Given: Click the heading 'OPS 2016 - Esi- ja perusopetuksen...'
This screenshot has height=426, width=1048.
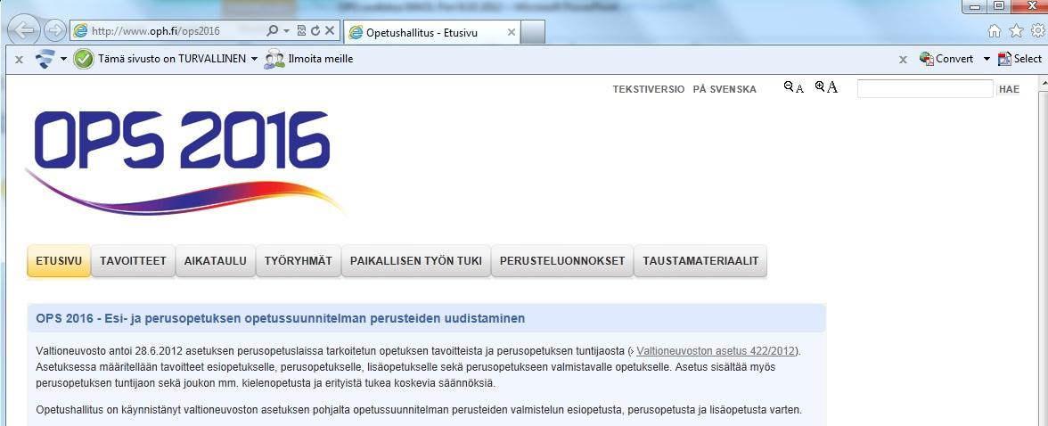Looking at the screenshot, I should pyautogui.click(x=281, y=318).
